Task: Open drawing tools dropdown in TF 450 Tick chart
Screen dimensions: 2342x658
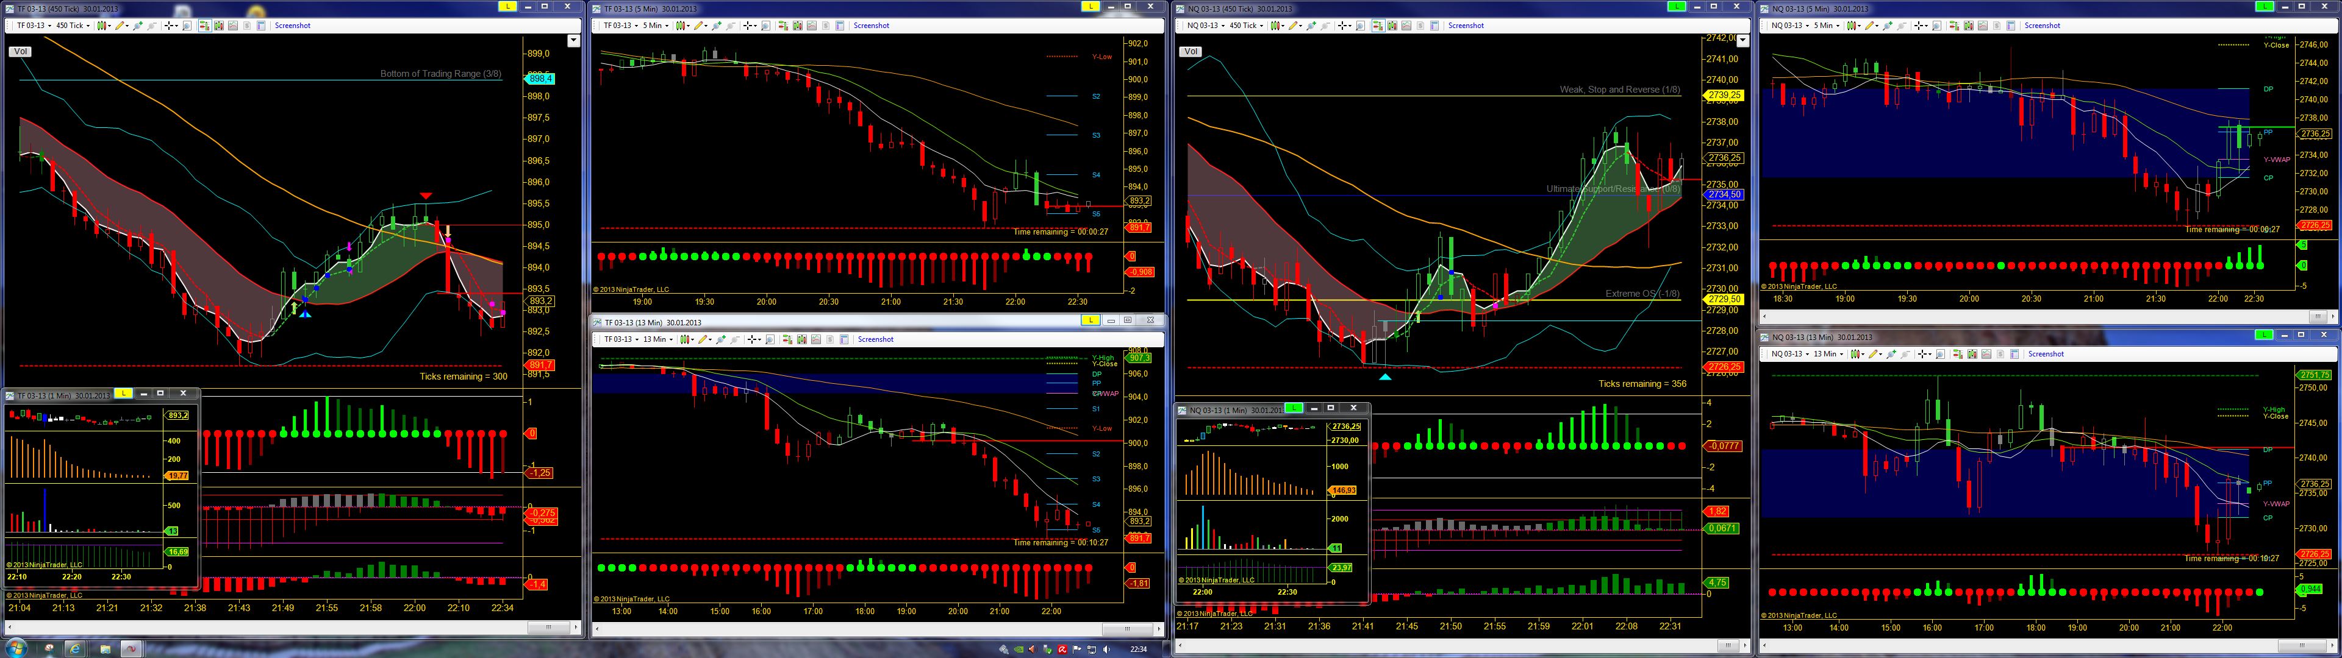Action: (x=122, y=26)
